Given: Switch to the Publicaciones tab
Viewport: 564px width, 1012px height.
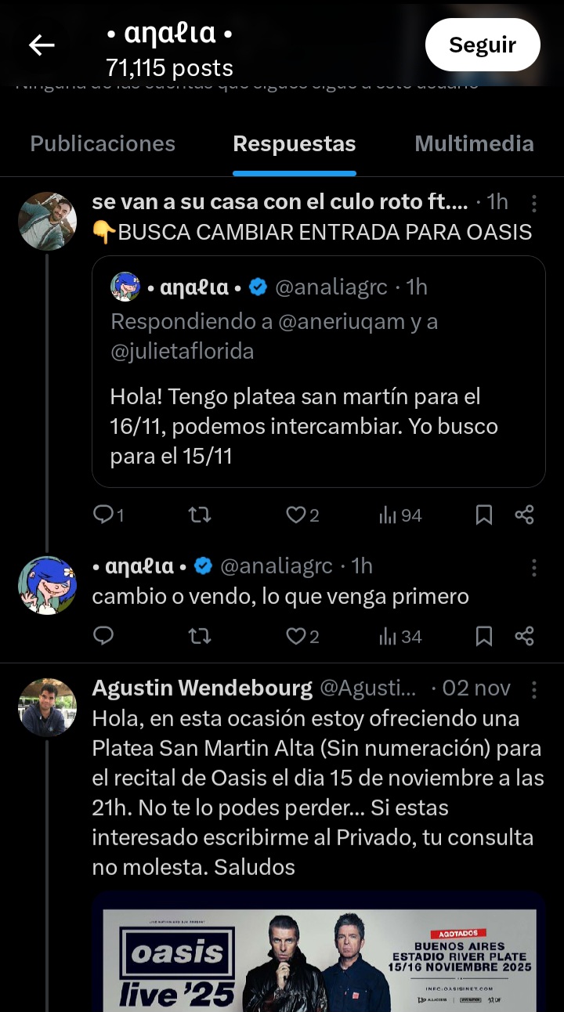Looking at the screenshot, I should click(x=103, y=144).
